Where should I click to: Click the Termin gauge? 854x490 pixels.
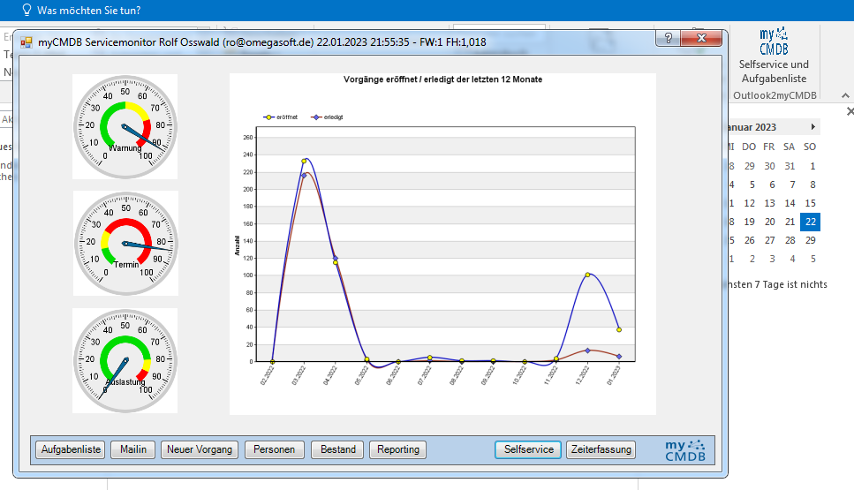pos(125,243)
